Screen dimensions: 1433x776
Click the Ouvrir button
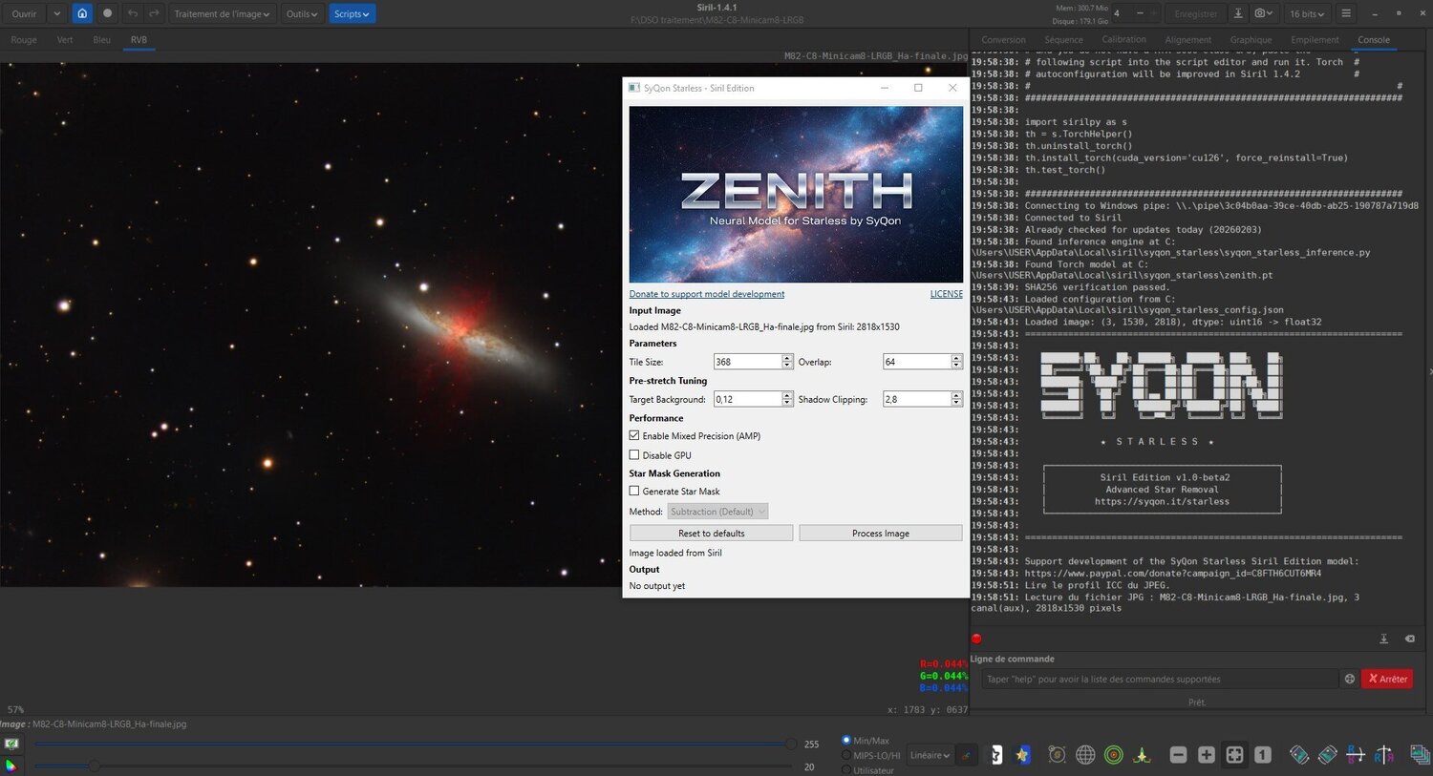point(24,13)
